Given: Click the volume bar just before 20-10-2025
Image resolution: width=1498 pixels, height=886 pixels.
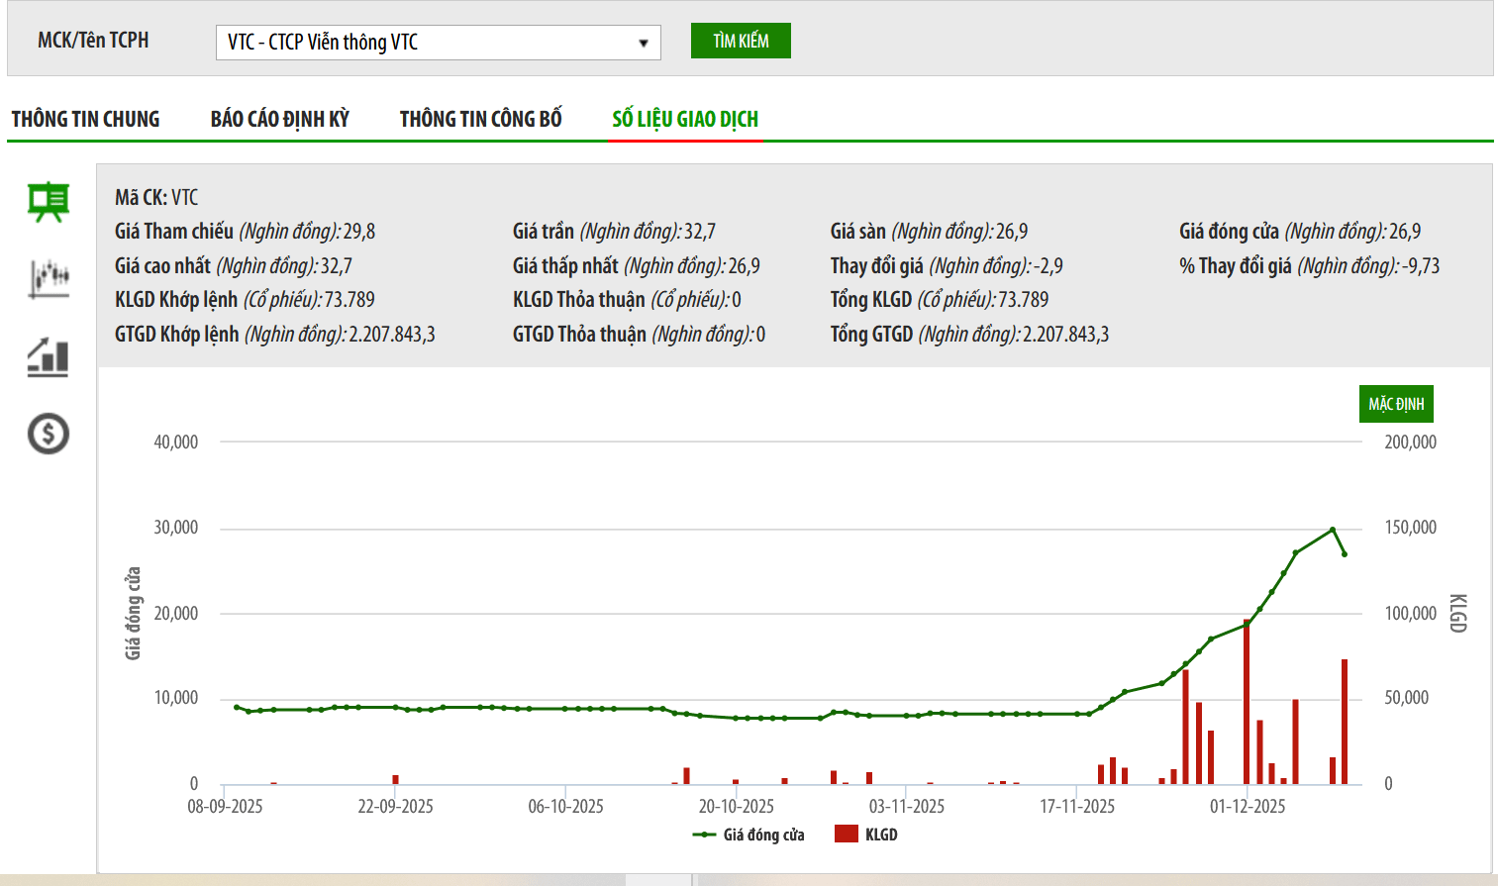Looking at the screenshot, I should [686, 776].
